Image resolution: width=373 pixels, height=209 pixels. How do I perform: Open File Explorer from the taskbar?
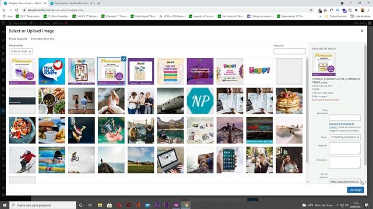(x=100, y=205)
